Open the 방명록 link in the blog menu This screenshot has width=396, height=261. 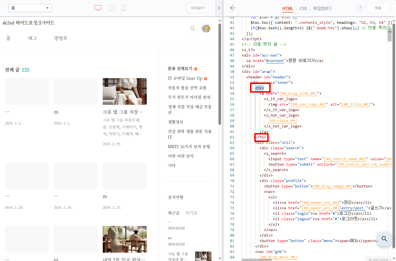tap(60, 38)
